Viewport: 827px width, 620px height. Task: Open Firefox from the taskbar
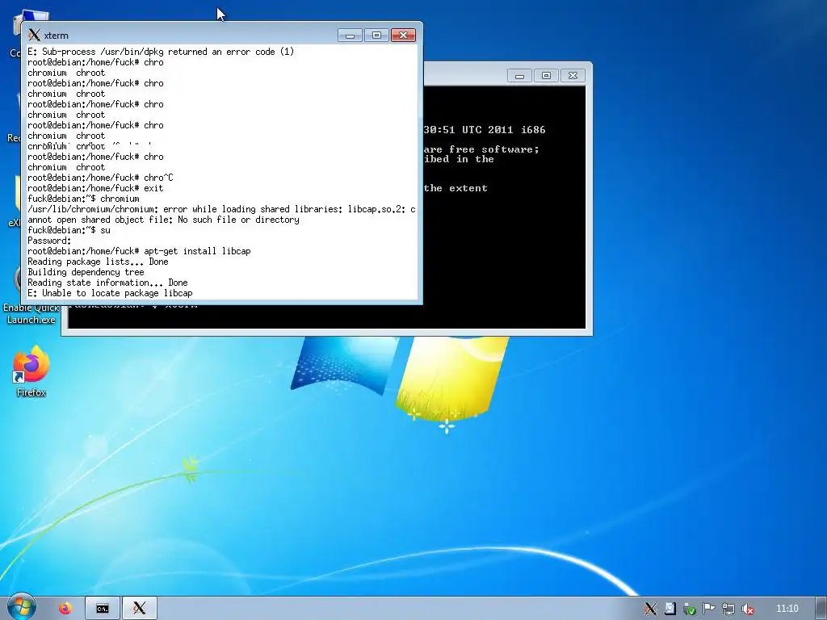pos(65,609)
